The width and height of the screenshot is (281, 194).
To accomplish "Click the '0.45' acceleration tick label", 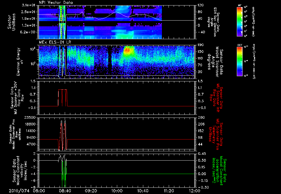I will pos(201,154).
